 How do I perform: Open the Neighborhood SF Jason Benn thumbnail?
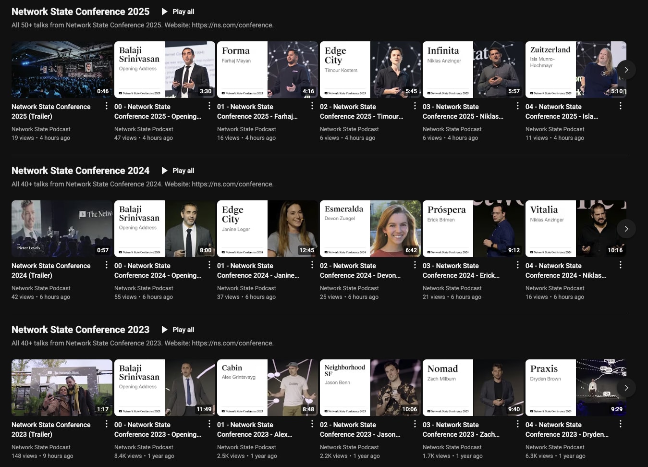point(370,388)
